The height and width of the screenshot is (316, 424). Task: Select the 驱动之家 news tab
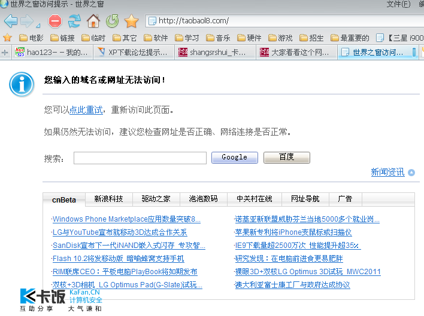pyautogui.click(x=156, y=199)
